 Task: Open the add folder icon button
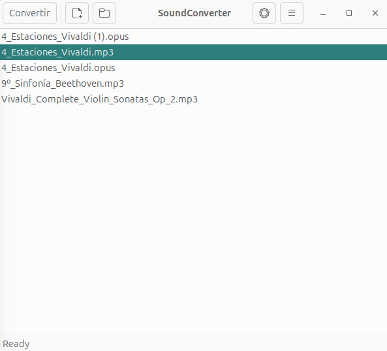pyautogui.click(x=104, y=13)
